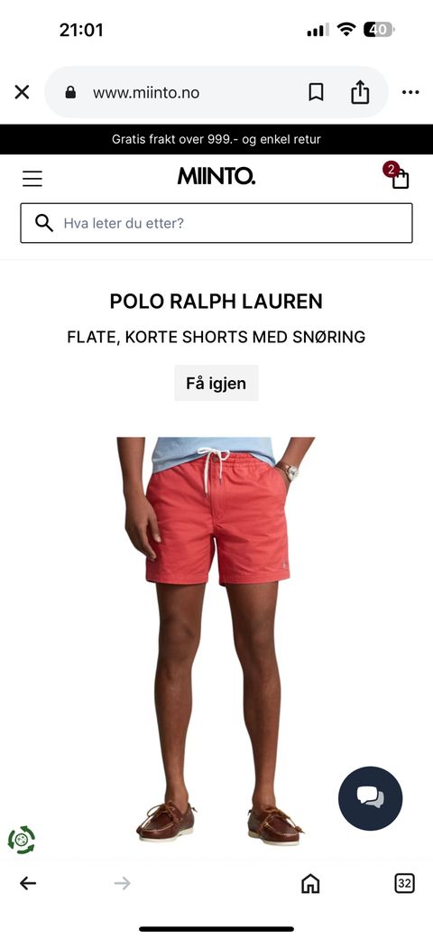Tap the lock icon for site security
Viewport: 433px width, 940px height.
70,92
